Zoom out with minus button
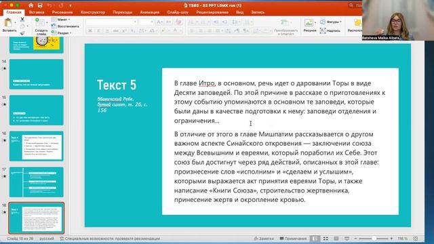Image resolution: width=434 pixels, height=244 pixels. (x=355, y=239)
